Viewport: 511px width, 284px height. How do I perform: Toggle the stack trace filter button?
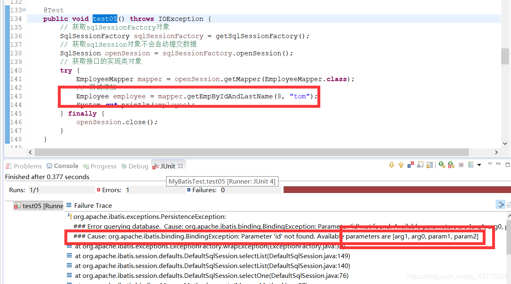coord(500,204)
